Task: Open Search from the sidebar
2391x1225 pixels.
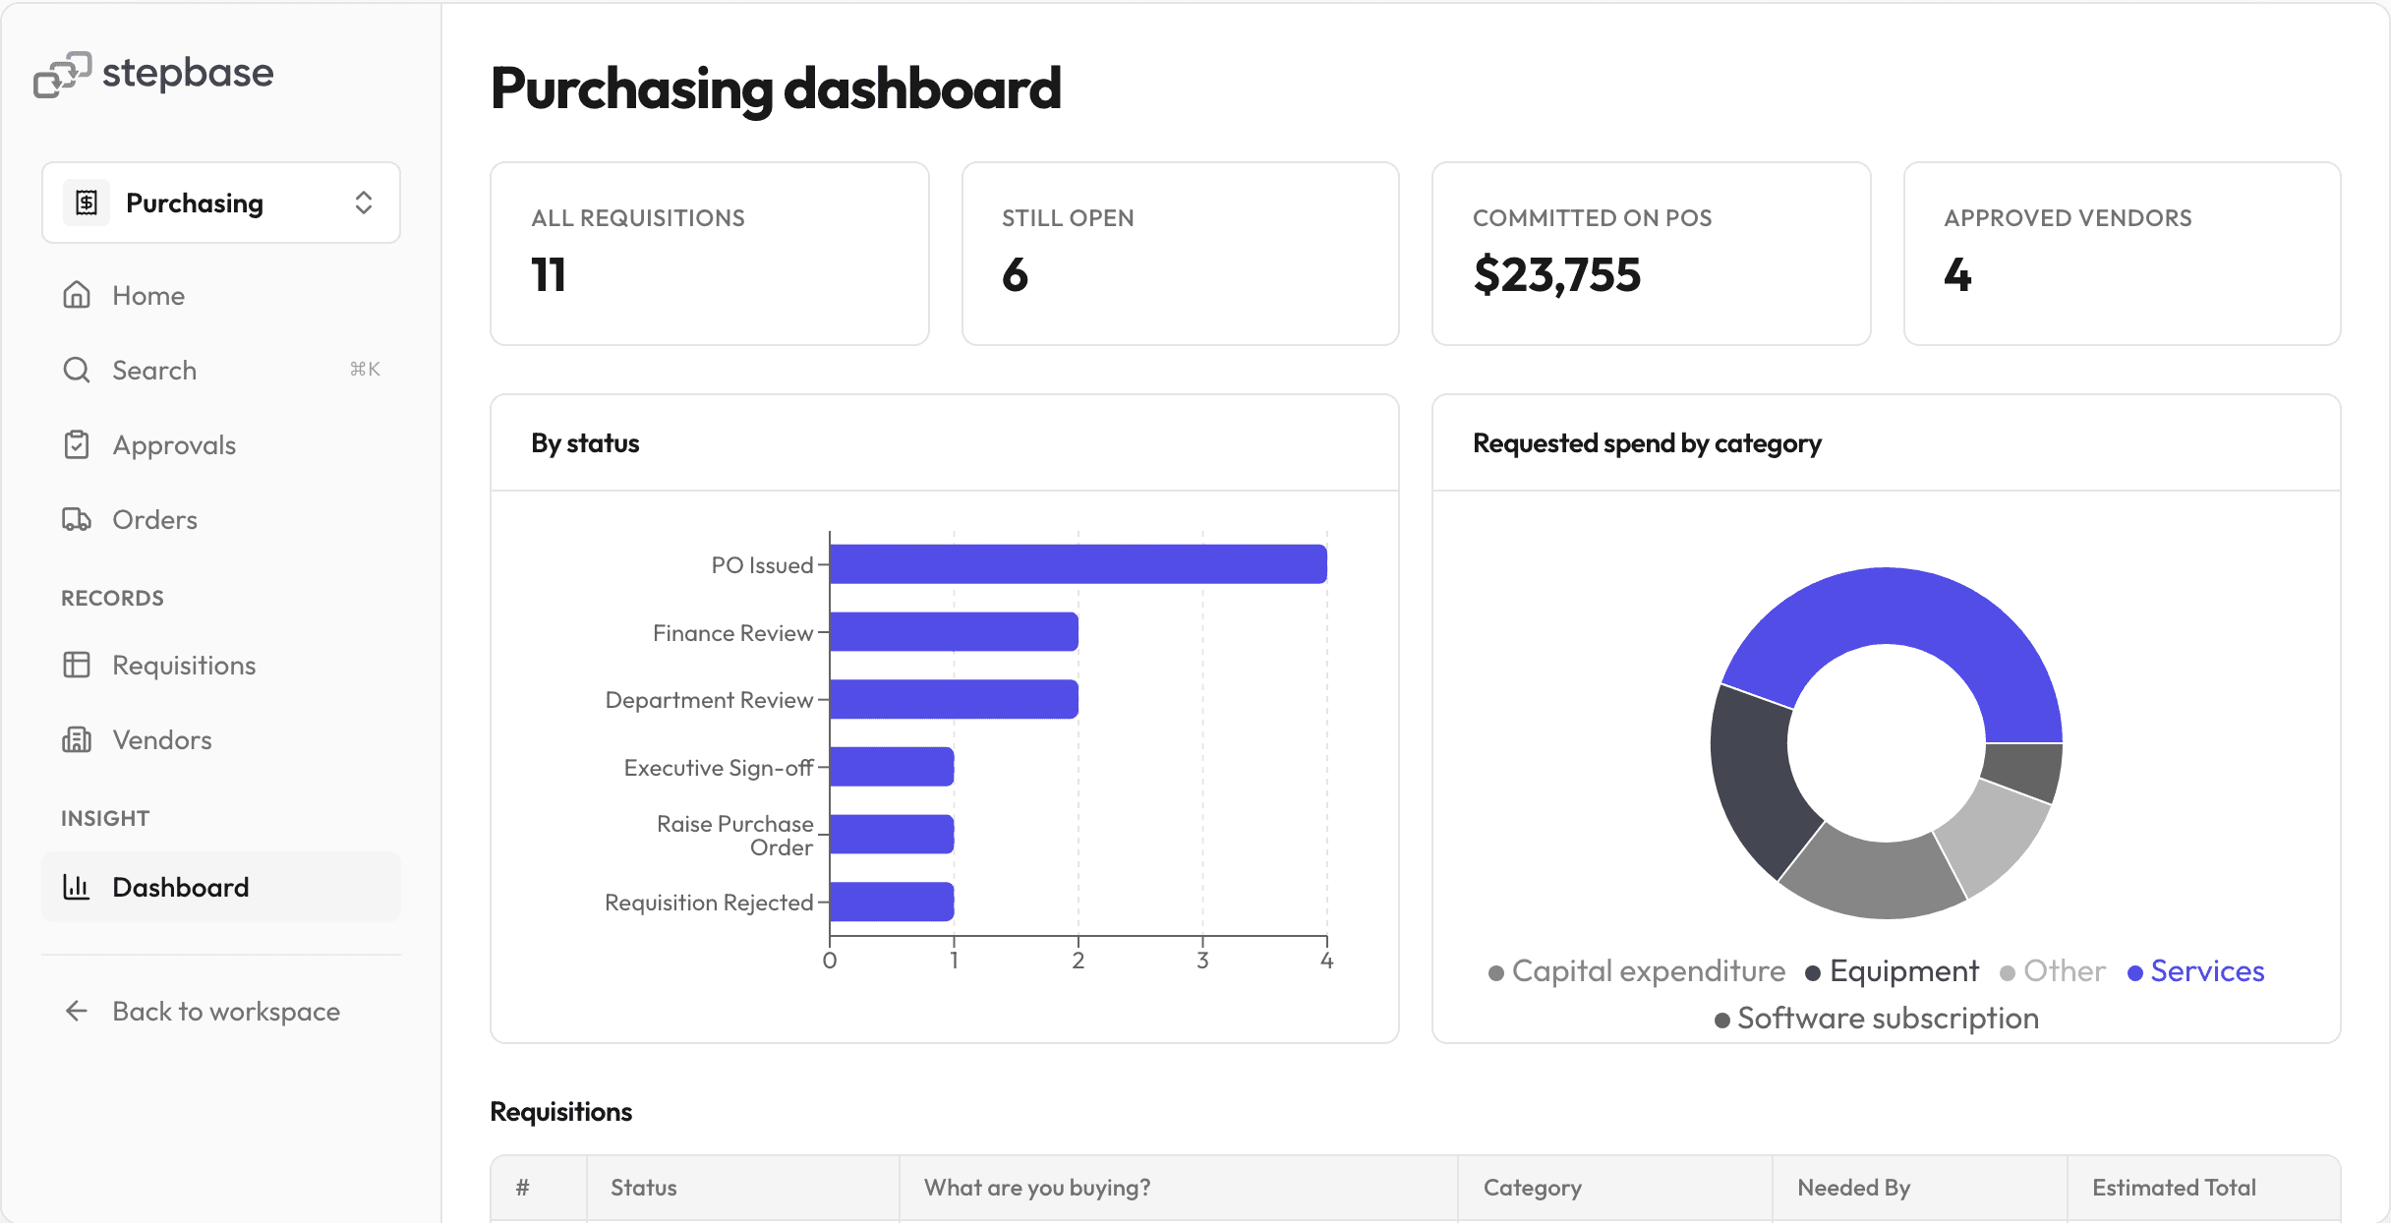Action: (221, 370)
